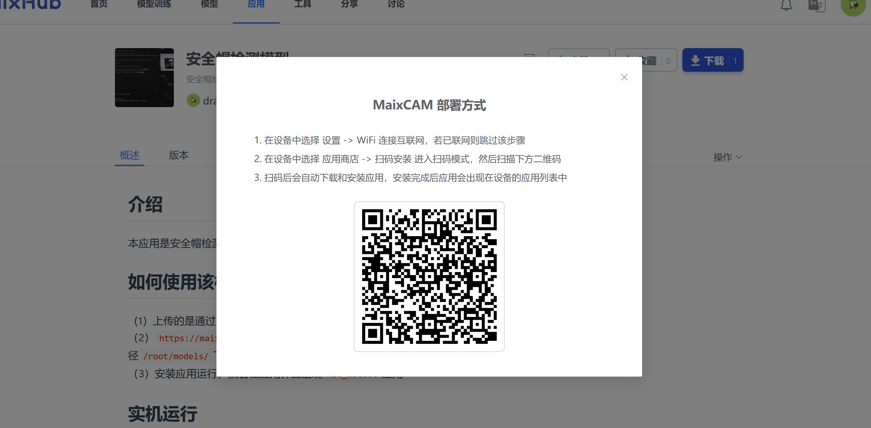The height and width of the screenshot is (428, 871).
Task: Close the MaixCAM deployment dialog
Action: (x=624, y=77)
